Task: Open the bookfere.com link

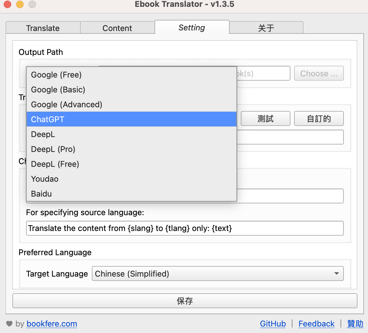Action: [x=52, y=324]
